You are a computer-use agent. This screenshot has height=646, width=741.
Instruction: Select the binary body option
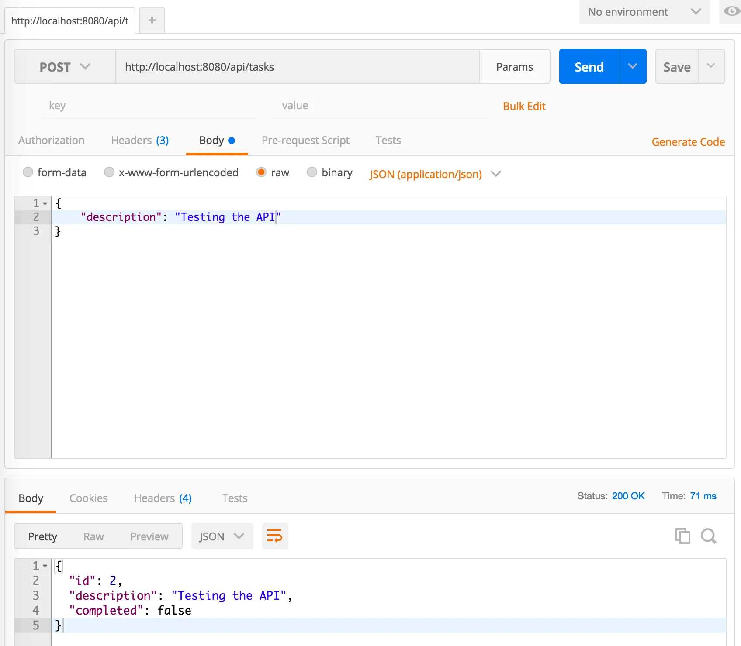point(312,172)
